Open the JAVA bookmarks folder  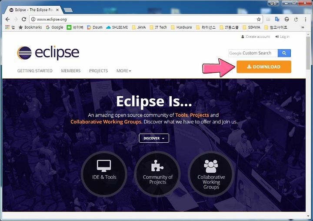pos(139,27)
